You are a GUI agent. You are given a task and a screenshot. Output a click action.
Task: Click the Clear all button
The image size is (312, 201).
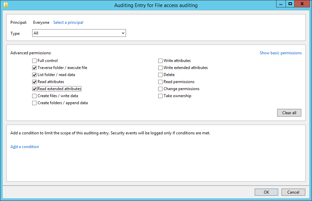point(289,113)
